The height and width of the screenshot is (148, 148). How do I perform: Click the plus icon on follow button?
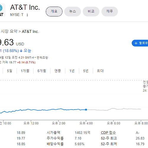(136, 43)
